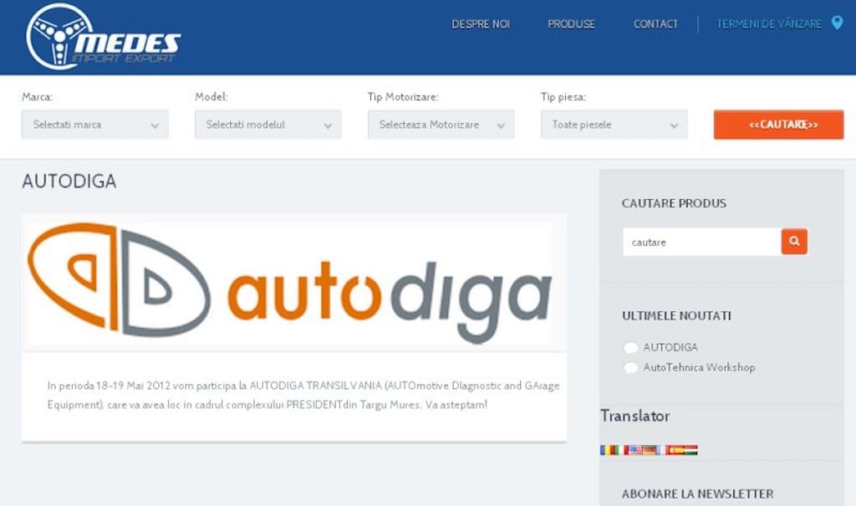Viewport: 856px width, 506px height.
Task: Select the Spanish flag in Translator
Action: pos(675,450)
